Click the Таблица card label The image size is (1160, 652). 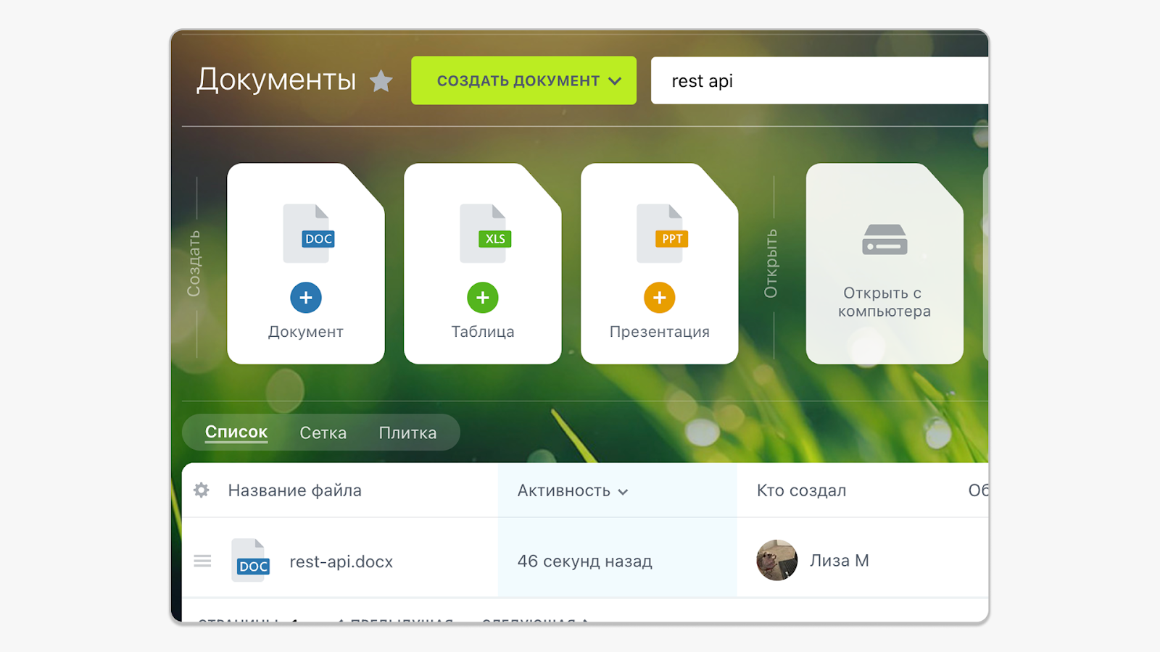tap(483, 332)
